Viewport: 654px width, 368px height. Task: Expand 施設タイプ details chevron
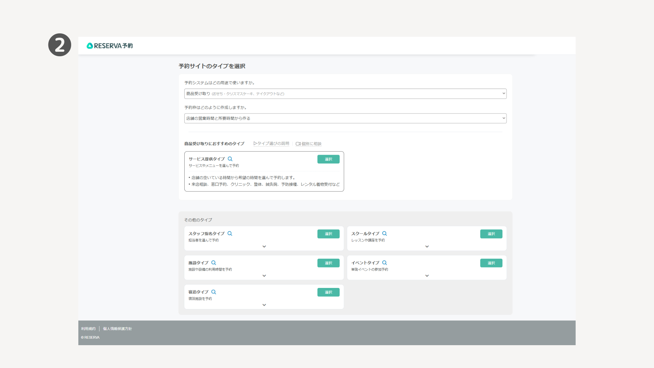click(264, 276)
